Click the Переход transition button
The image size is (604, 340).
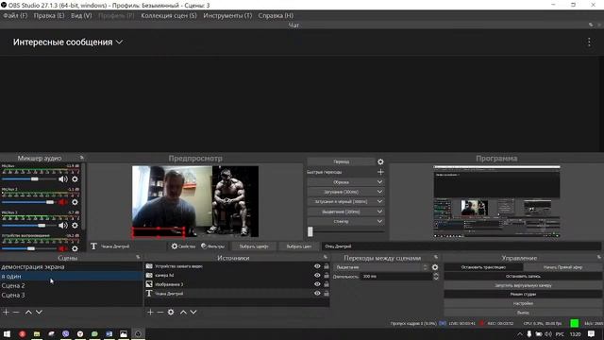click(342, 161)
